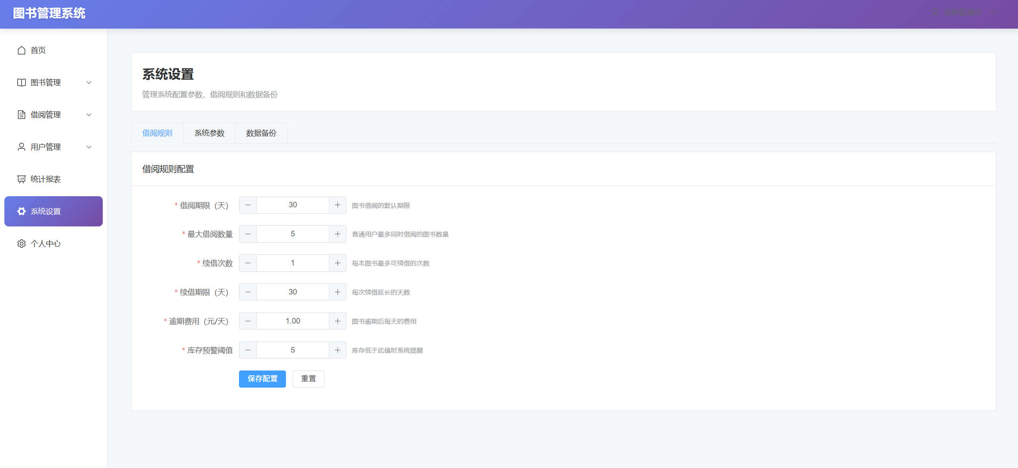Decrease 续借次数 with minus button
The width and height of the screenshot is (1018, 468).
coord(248,263)
